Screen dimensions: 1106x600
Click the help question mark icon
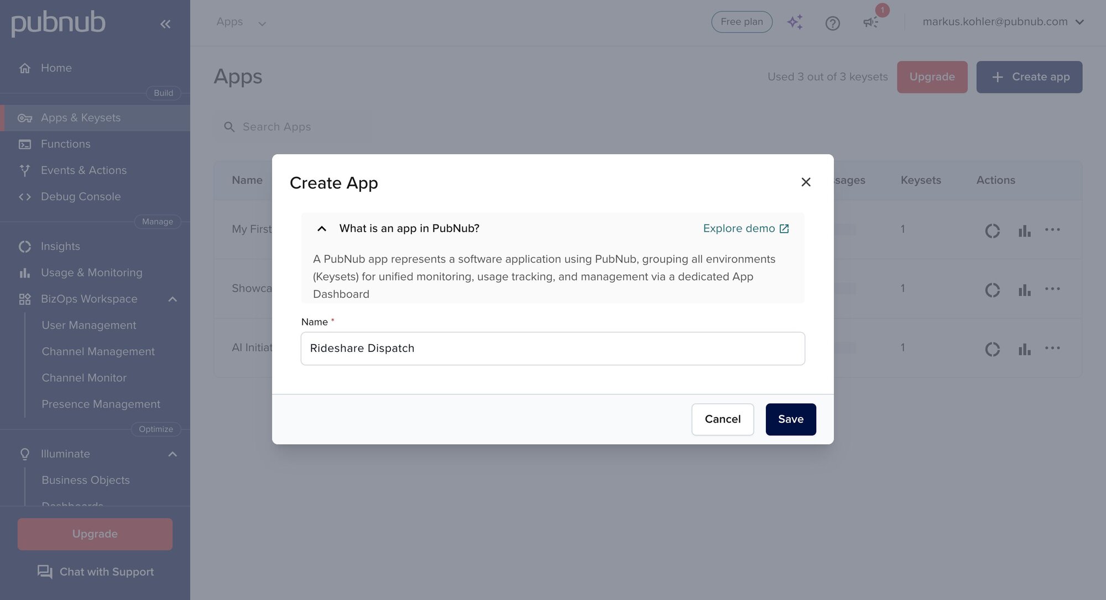(832, 23)
